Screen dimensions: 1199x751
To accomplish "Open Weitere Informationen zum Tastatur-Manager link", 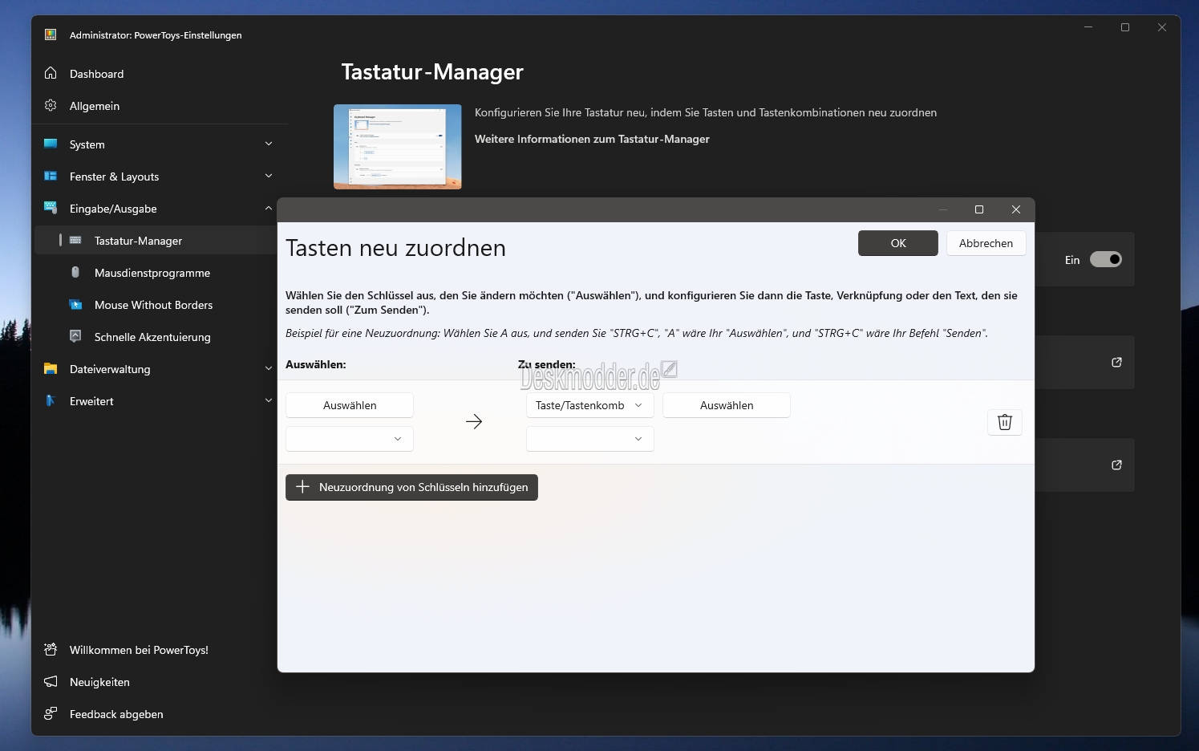I will [x=592, y=139].
